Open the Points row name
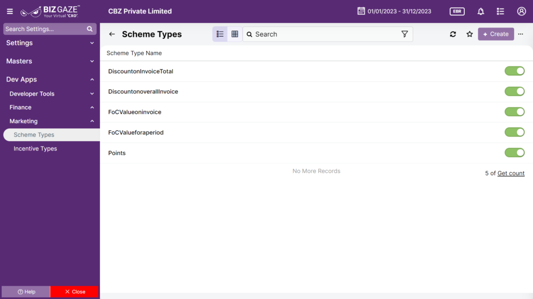The width and height of the screenshot is (533, 299). pyautogui.click(x=117, y=153)
